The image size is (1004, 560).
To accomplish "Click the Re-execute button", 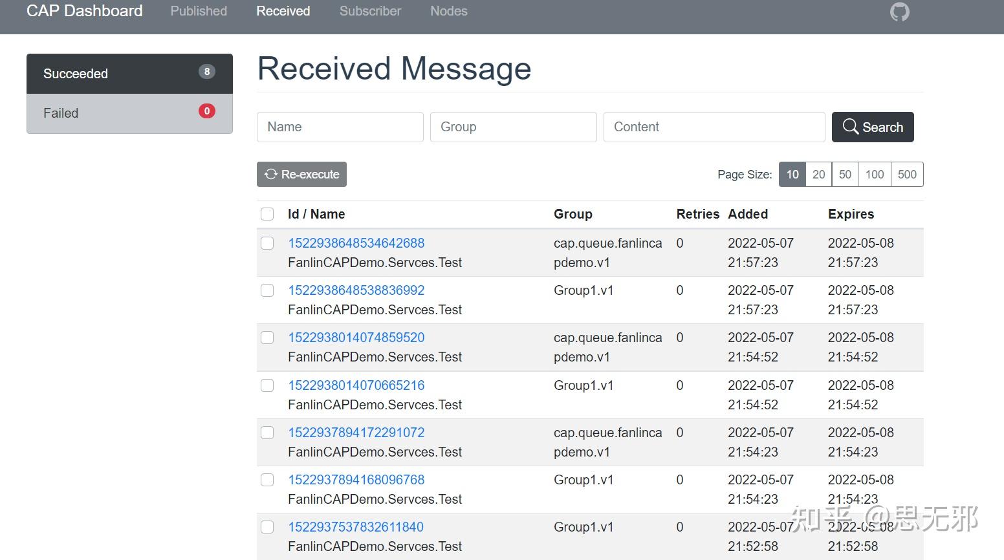I will 301,175.
